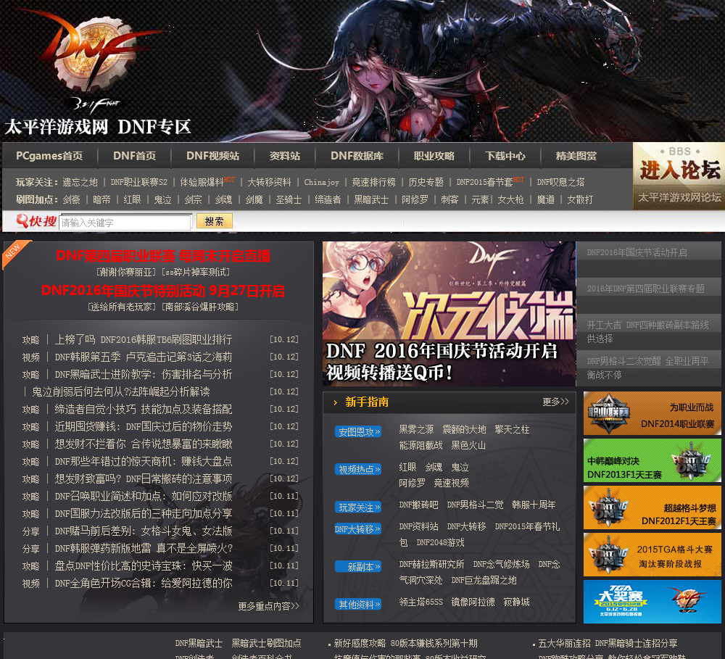Open article DNF韩服第五季 卢克追击记
Image resolution: width=725 pixels, height=659 pixels.
pos(144,357)
